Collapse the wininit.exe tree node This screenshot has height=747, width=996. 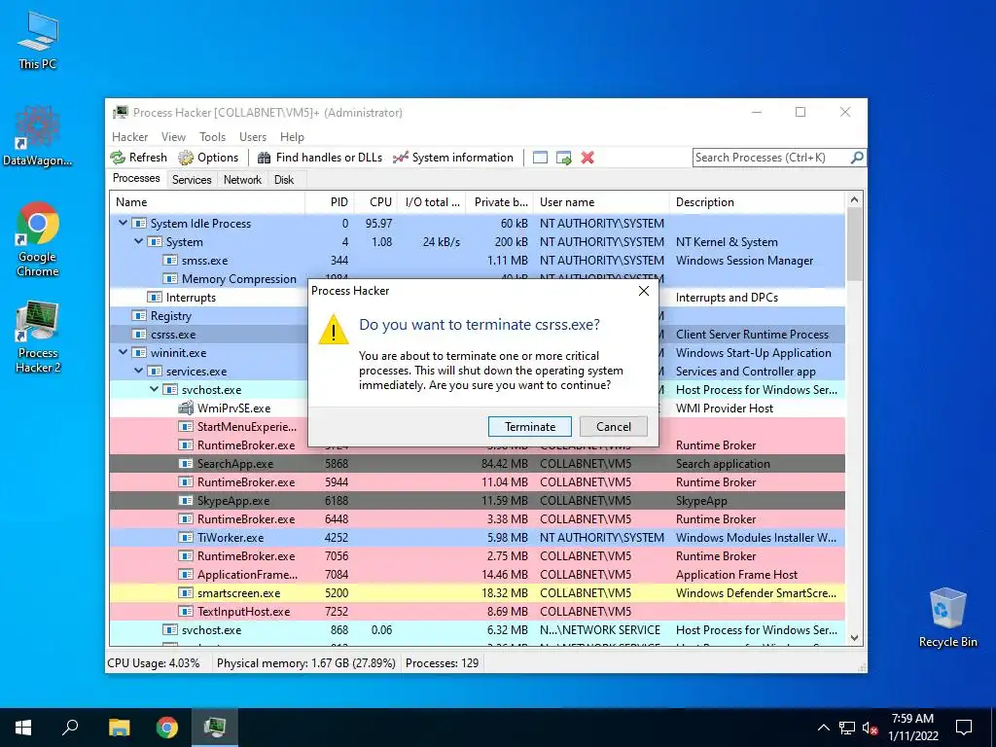tap(124, 352)
